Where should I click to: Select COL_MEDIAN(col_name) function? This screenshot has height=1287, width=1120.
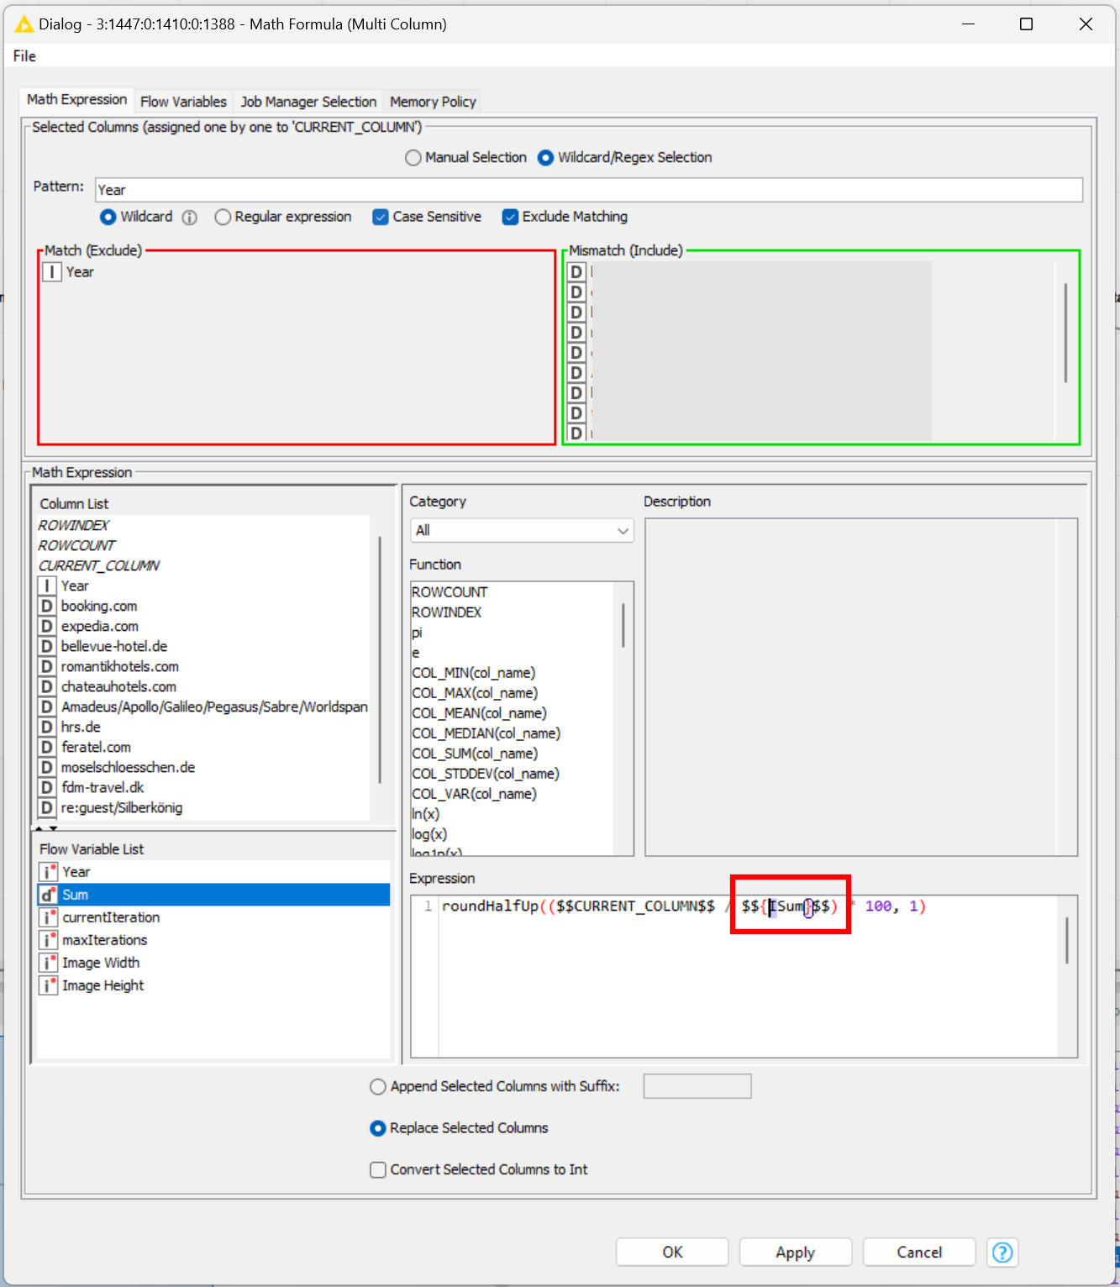486,733
